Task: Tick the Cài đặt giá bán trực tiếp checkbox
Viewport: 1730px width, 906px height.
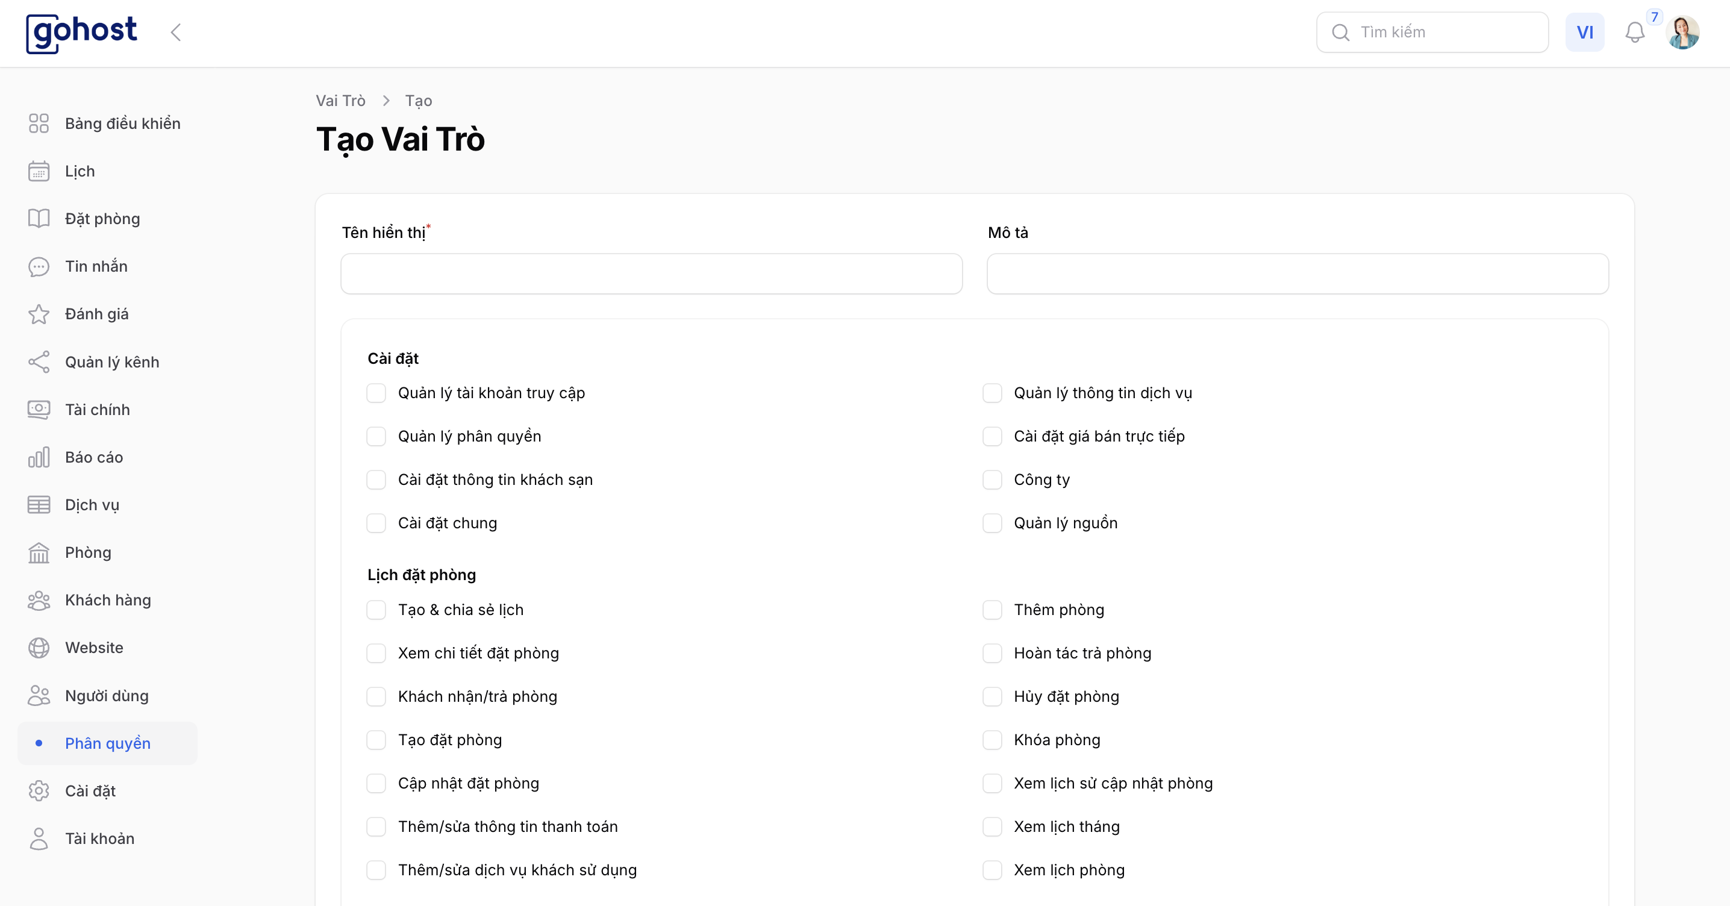Action: point(992,437)
